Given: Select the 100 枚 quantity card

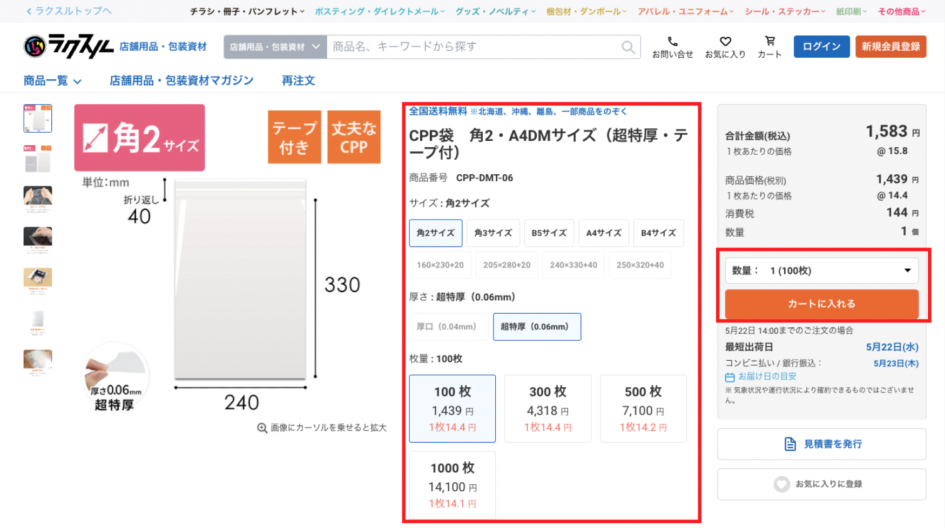Looking at the screenshot, I should tap(453, 409).
